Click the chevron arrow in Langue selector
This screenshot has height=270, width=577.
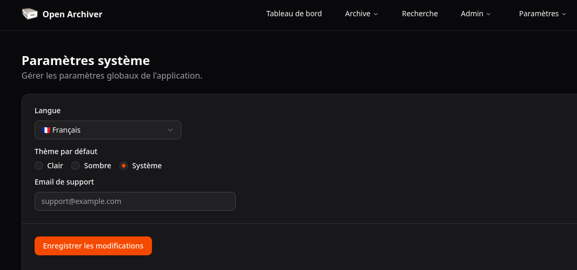click(170, 130)
